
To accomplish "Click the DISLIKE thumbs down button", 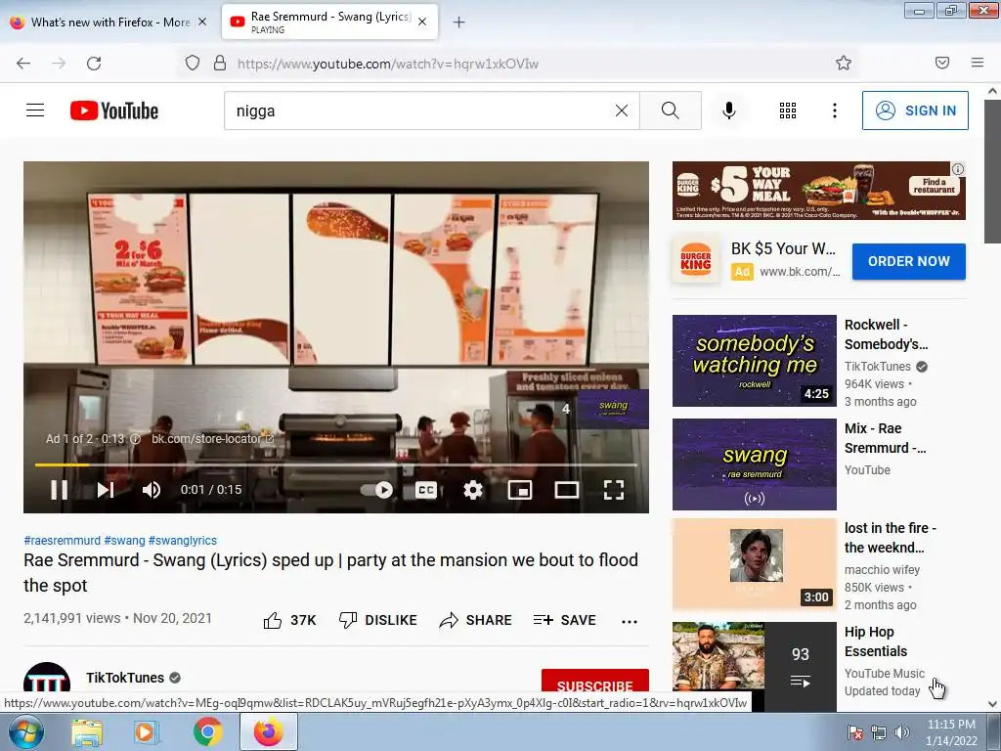I will click(378, 620).
